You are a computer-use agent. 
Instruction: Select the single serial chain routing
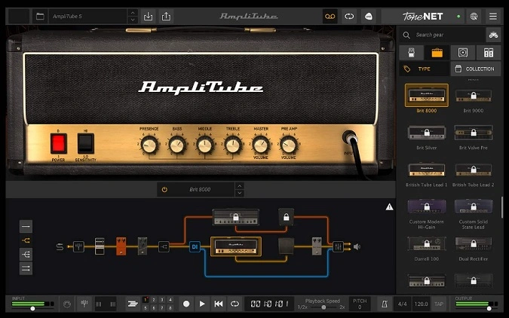(26, 227)
